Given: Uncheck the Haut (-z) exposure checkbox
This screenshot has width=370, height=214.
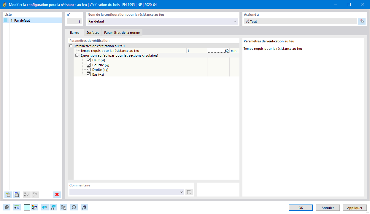Looking at the screenshot, I should coord(88,60).
